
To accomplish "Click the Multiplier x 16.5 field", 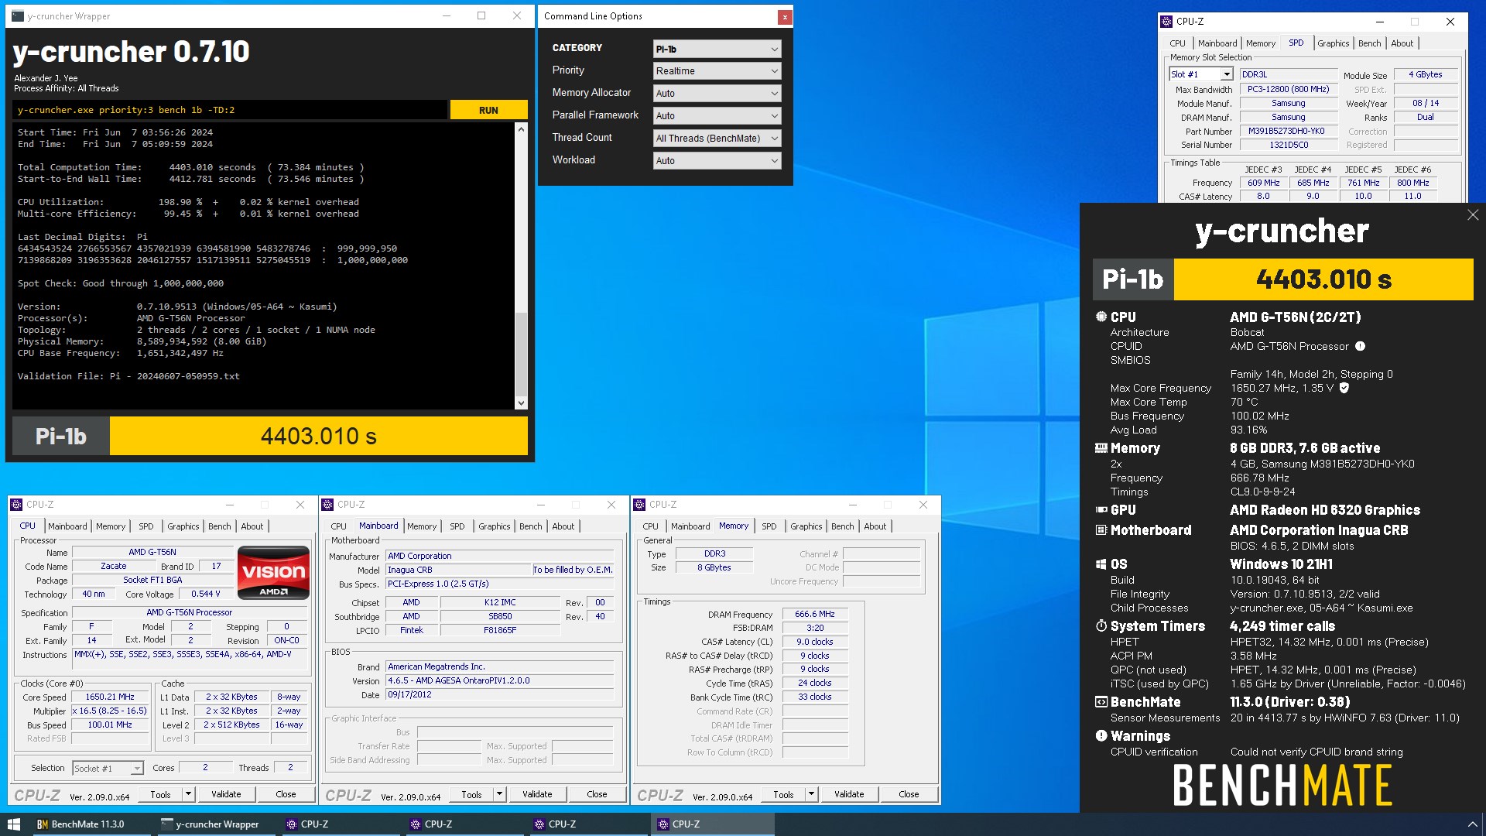I will click(x=110, y=711).
